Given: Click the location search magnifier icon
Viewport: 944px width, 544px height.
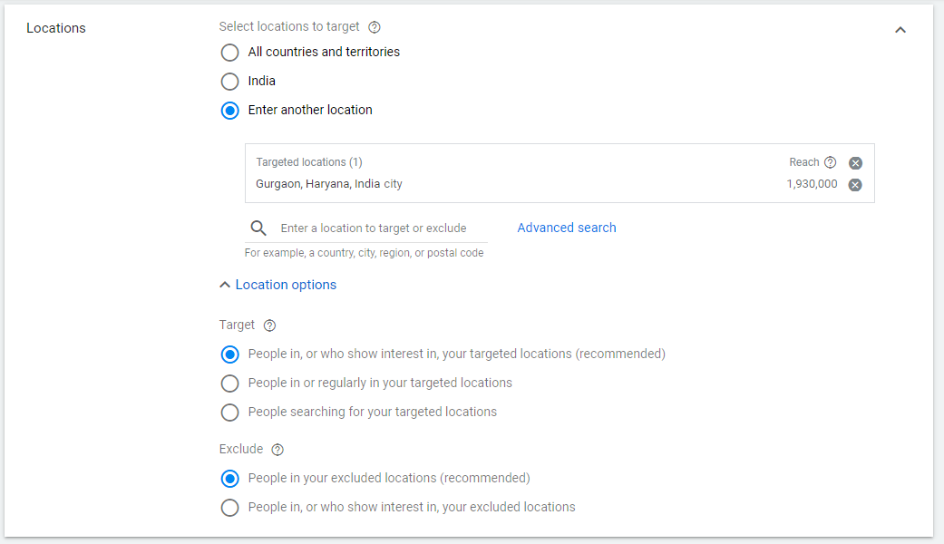Looking at the screenshot, I should [258, 228].
